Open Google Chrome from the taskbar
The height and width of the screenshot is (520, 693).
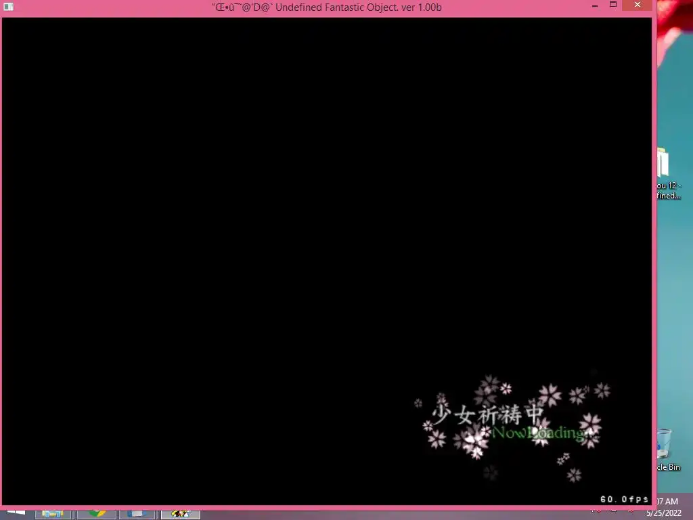(96, 513)
